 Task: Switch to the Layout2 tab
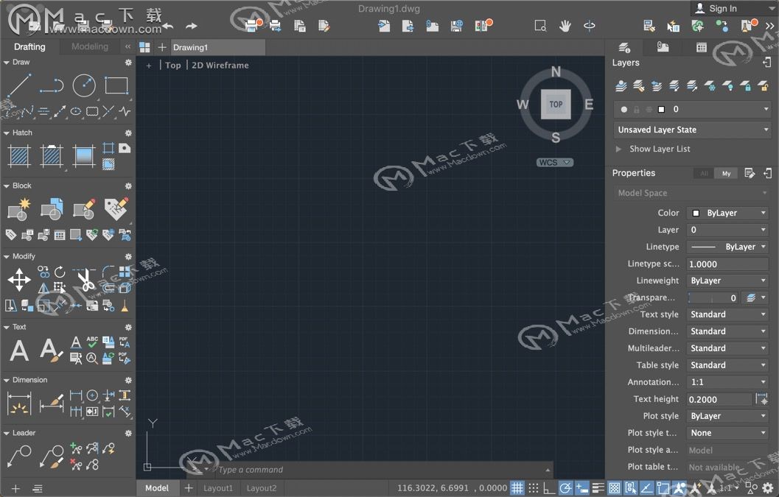[x=262, y=489]
